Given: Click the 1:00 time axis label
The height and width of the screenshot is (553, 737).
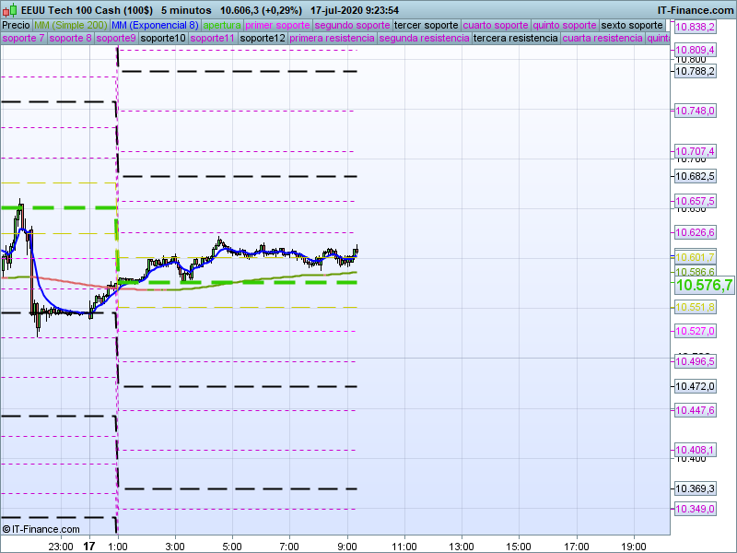Looking at the screenshot, I should [x=118, y=547].
